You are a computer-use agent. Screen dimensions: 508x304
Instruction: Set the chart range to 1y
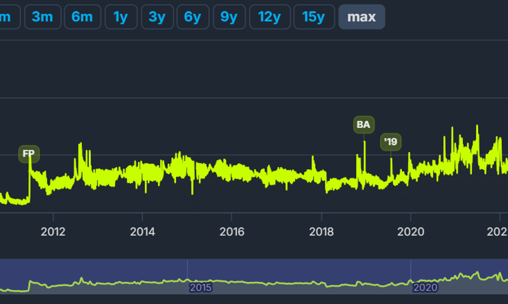pyautogui.click(x=120, y=17)
